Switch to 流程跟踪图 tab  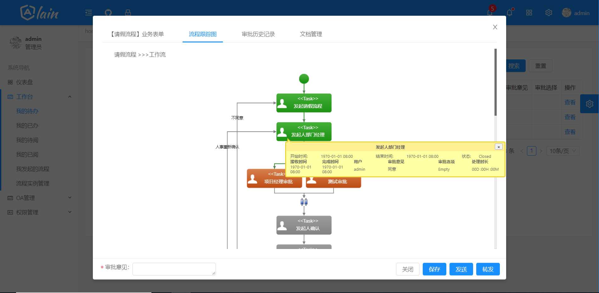point(203,34)
